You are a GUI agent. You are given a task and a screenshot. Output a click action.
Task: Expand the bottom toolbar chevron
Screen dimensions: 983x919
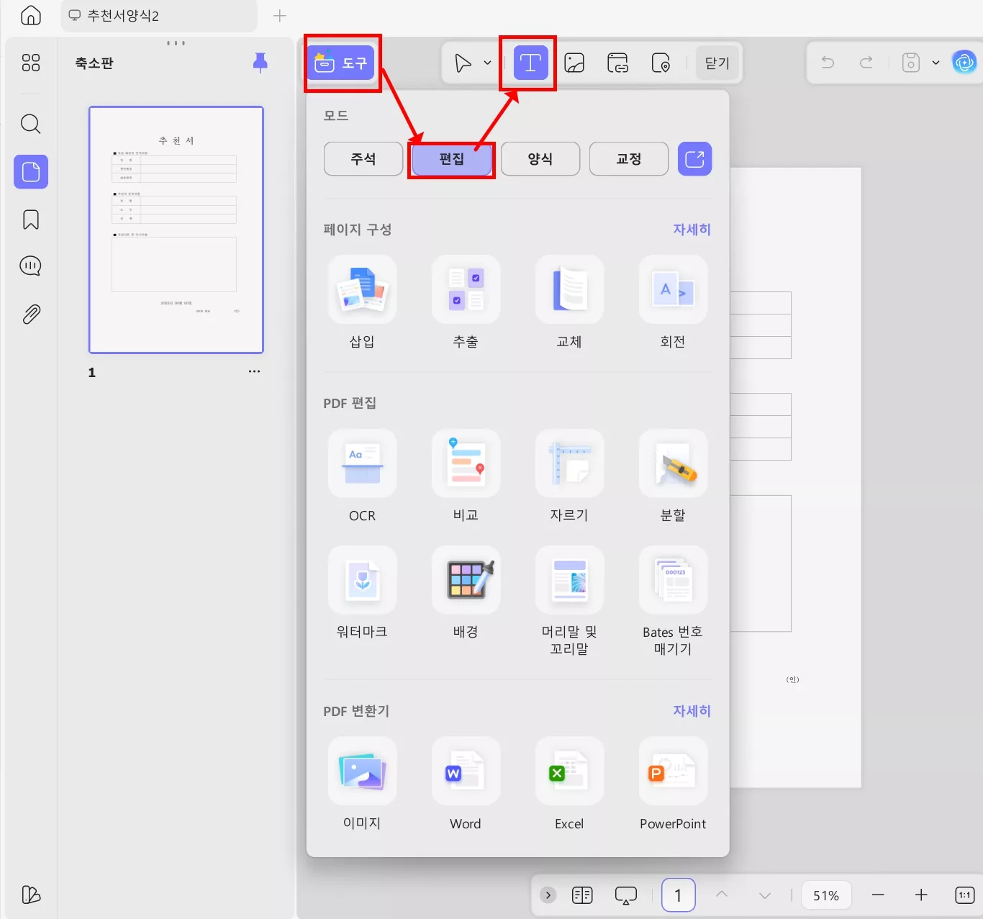548,895
